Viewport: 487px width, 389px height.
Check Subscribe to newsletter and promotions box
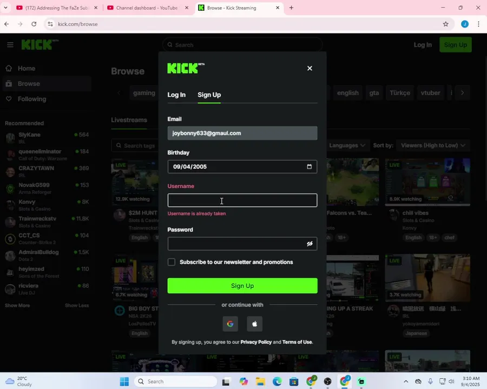[x=172, y=262]
